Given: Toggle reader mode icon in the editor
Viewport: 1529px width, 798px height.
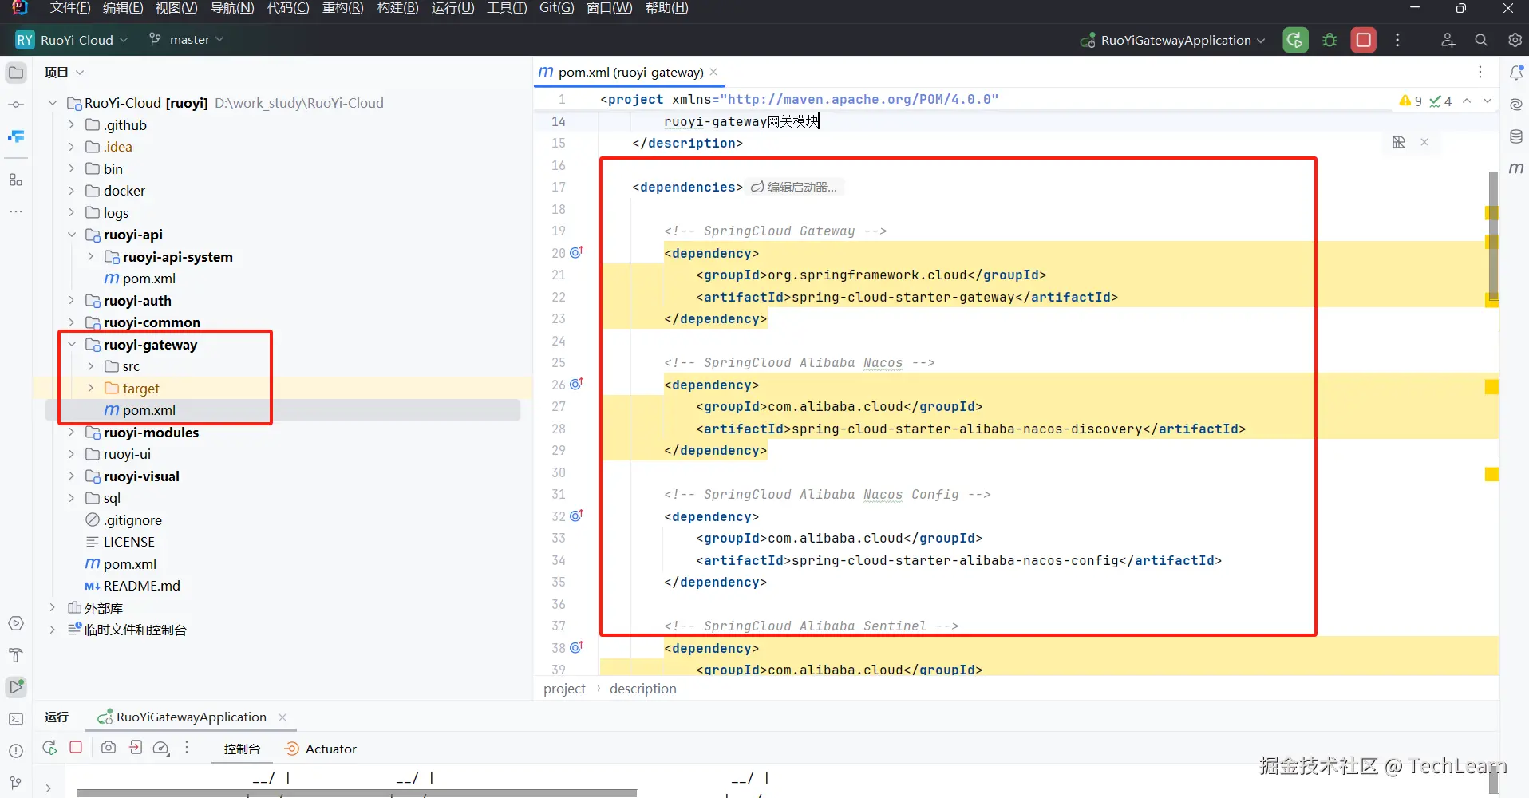Looking at the screenshot, I should coord(1399,142).
